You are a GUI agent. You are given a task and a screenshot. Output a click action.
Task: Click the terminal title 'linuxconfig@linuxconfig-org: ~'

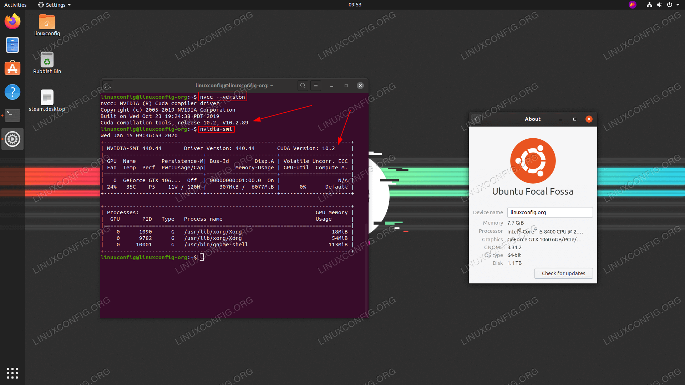(x=234, y=86)
